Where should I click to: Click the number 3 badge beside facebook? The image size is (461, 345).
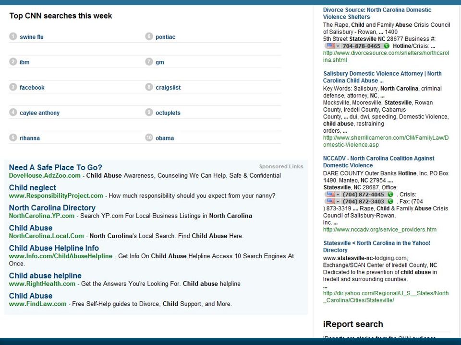coord(13,87)
